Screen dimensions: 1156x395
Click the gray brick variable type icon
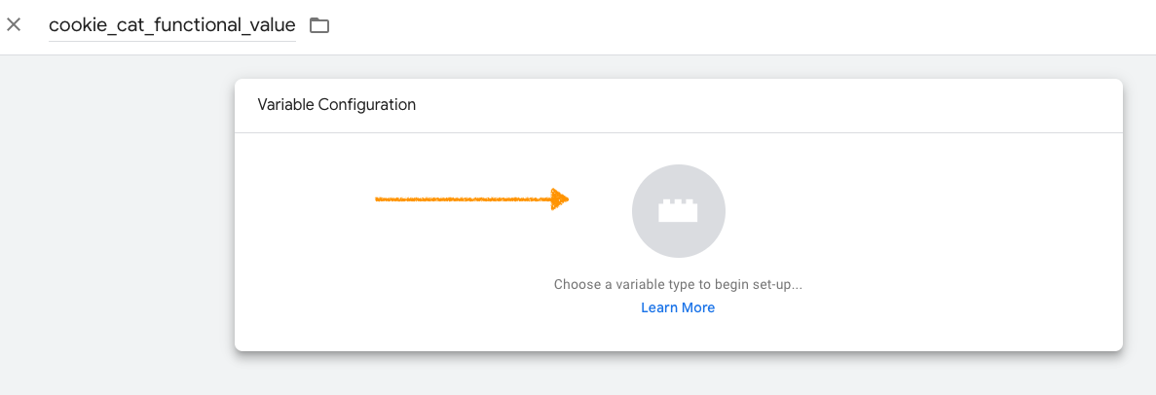(678, 210)
